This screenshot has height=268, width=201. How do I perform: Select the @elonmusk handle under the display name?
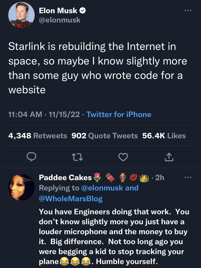pyautogui.click(x=59, y=20)
